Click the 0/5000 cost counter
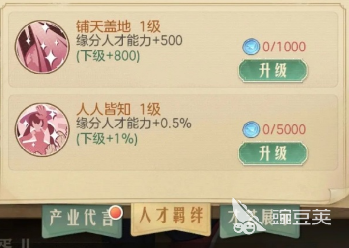This screenshot has height=248, width=349. pos(284,129)
